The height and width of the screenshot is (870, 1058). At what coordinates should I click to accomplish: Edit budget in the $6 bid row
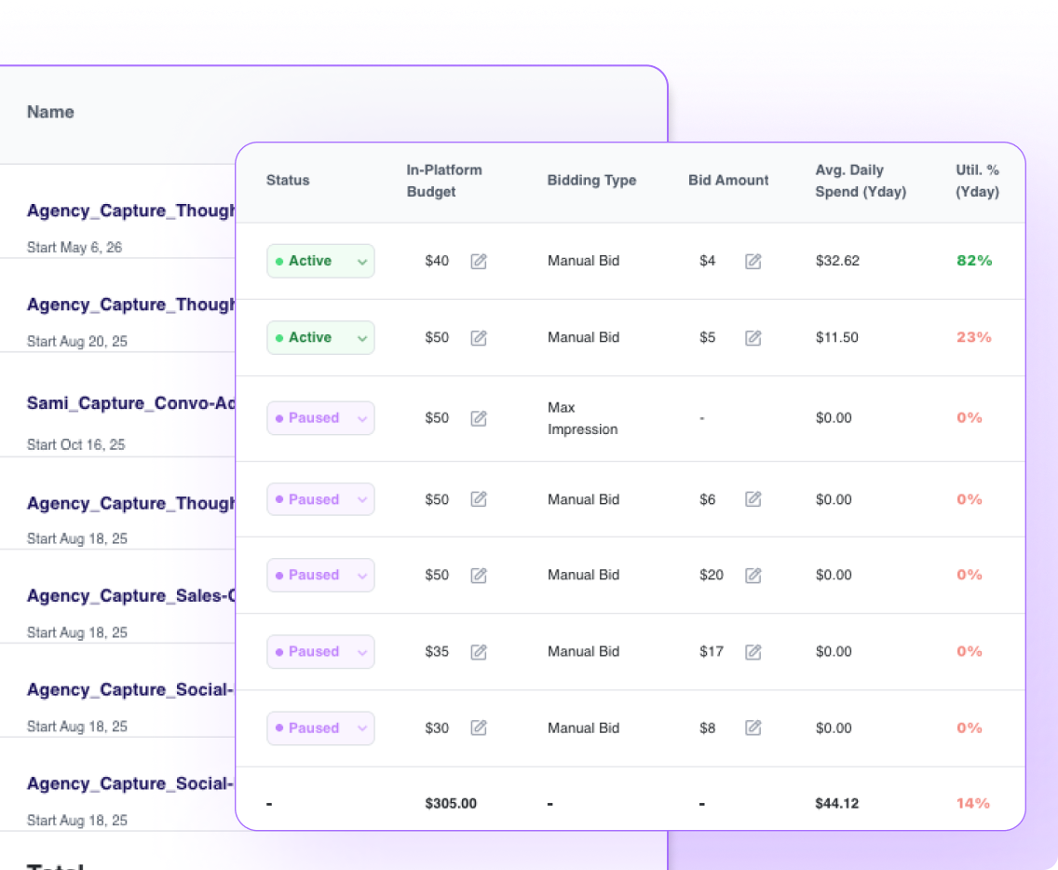click(x=479, y=498)
